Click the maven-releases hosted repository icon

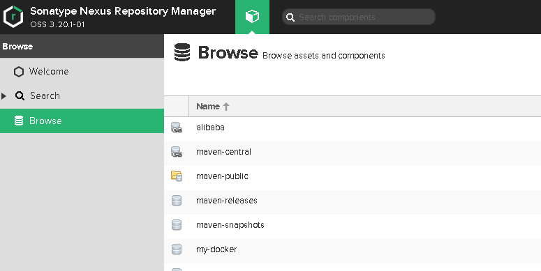pos(177,201)
